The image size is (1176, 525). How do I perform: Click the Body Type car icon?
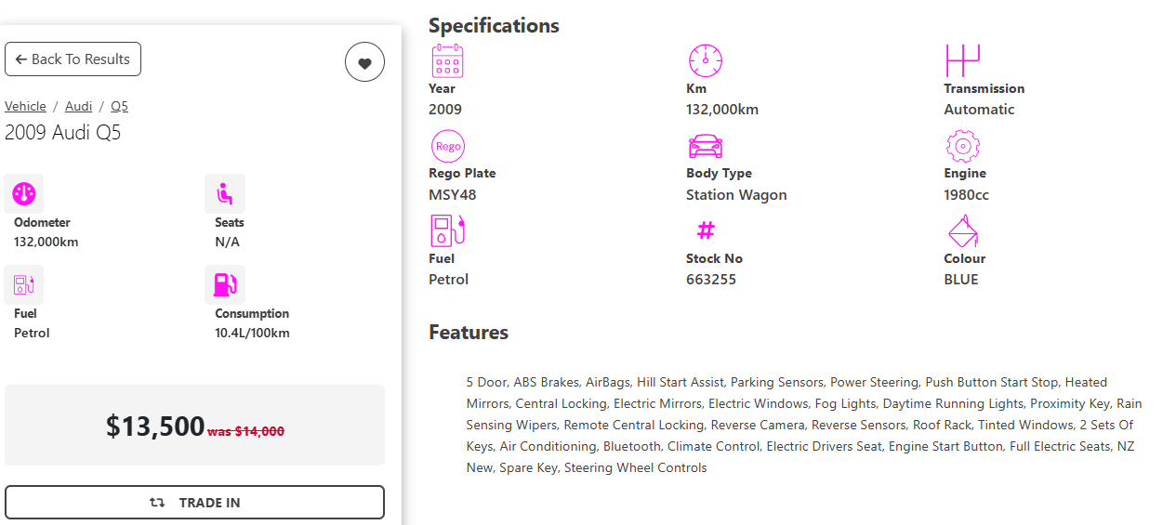tap(705, 146)
